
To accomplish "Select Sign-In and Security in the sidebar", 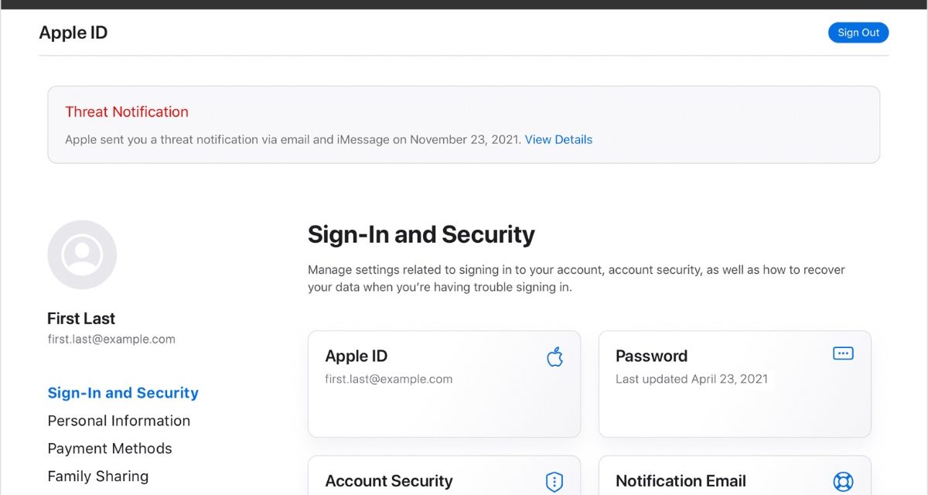I will [123, 393].
